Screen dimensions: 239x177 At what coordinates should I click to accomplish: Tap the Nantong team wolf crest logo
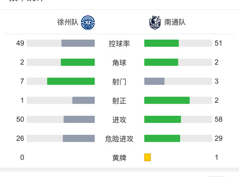[x=155, y=22]
